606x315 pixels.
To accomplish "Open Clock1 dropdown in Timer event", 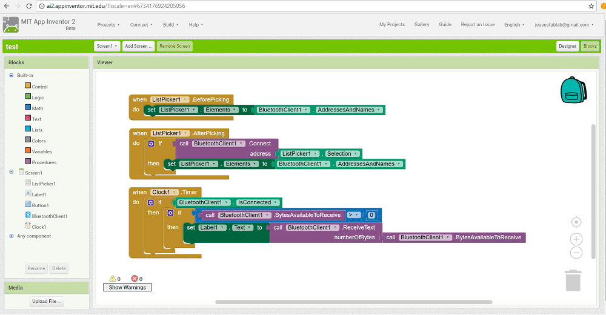I will (164, 192).
